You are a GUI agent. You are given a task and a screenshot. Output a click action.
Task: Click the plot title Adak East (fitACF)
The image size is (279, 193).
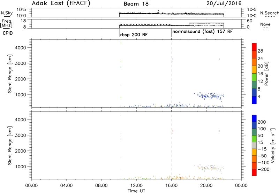tap(61, 3)
